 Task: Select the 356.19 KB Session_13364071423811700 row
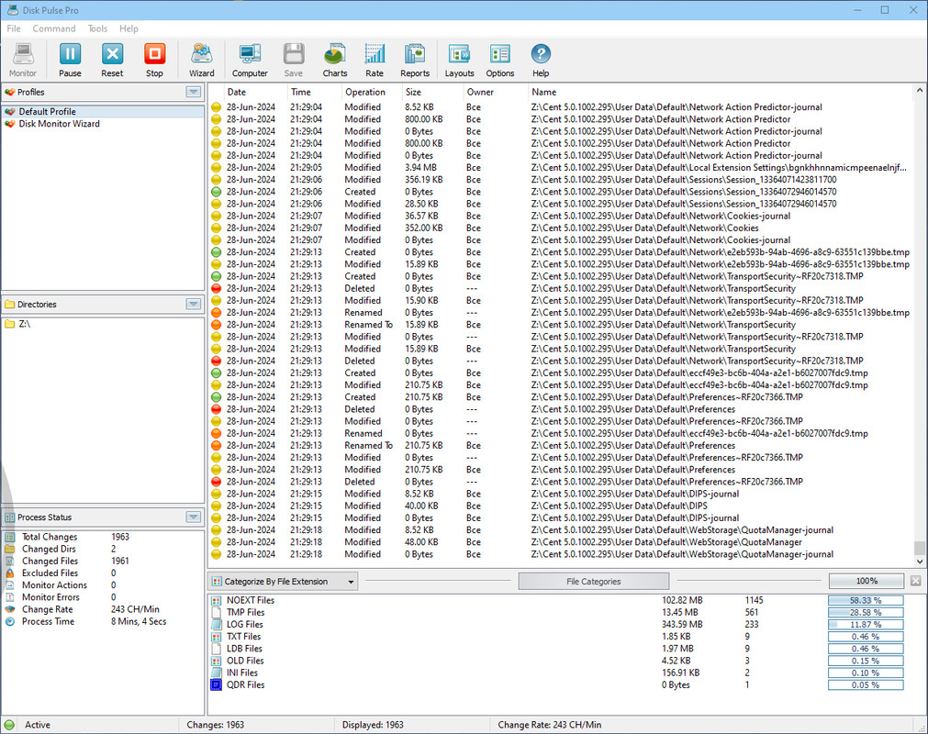click(x=561, y=180)
